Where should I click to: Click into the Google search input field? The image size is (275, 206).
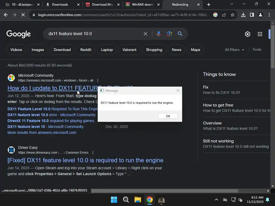[x=95, y=34]
